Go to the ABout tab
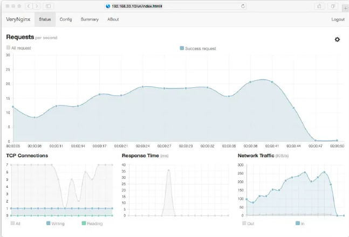349x237 pixels. [113, 19]
